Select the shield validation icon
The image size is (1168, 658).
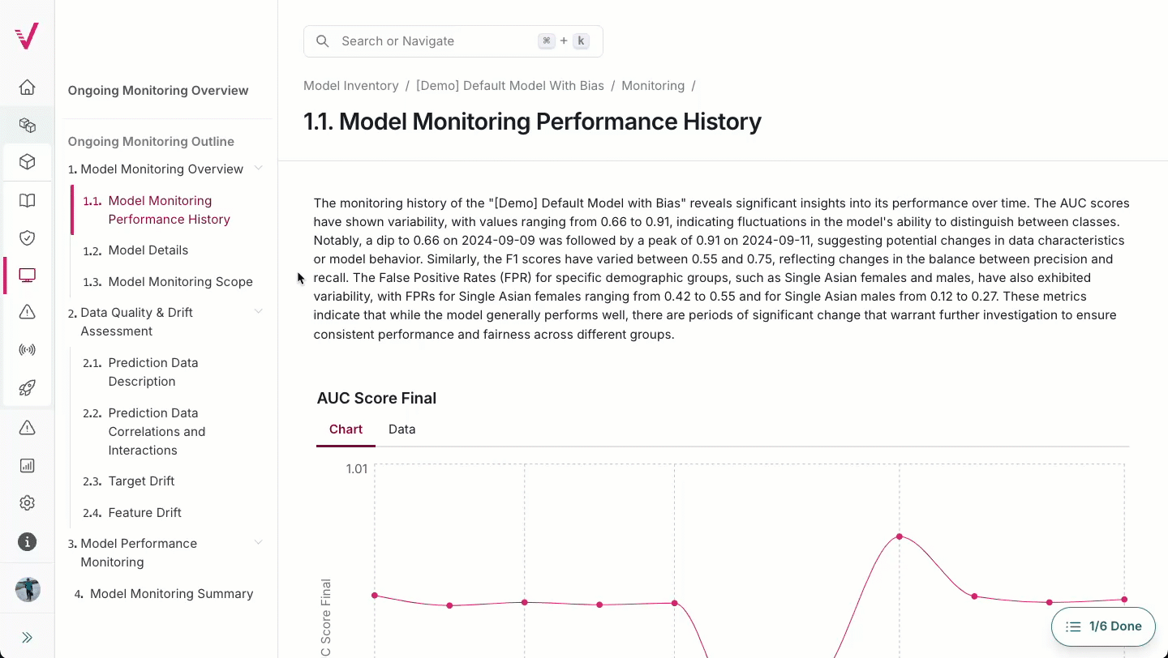click(x=27, y=237)
